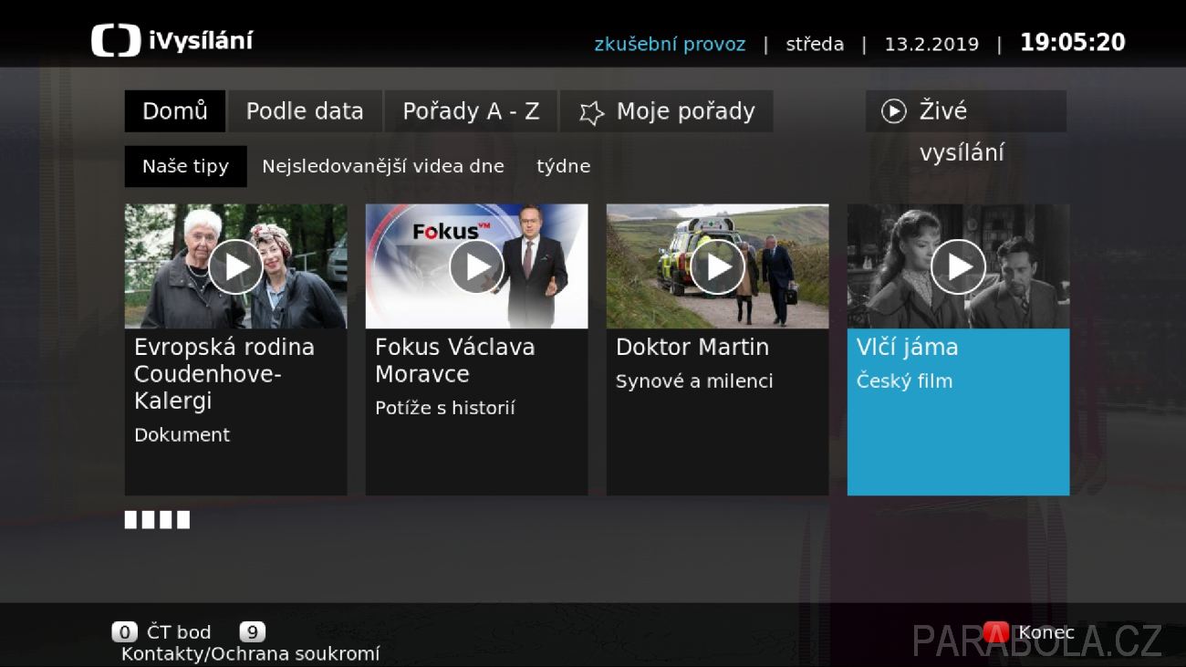This screenshot has width=1186, height=667.
Task: Click the play icon beside Živé vysílání
Action: [893, 111]
